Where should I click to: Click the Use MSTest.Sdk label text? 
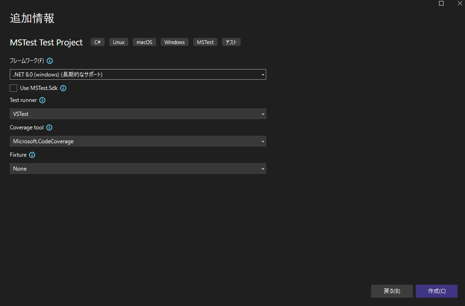[x=39, y=88]
